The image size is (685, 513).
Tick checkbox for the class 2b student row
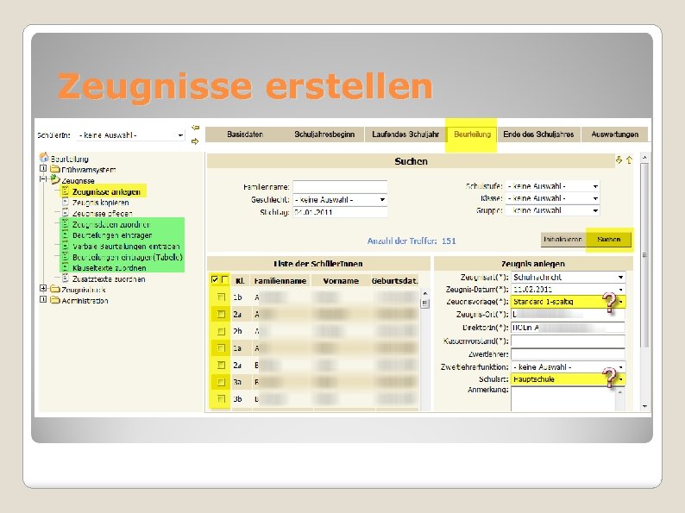tap(221, 331)
